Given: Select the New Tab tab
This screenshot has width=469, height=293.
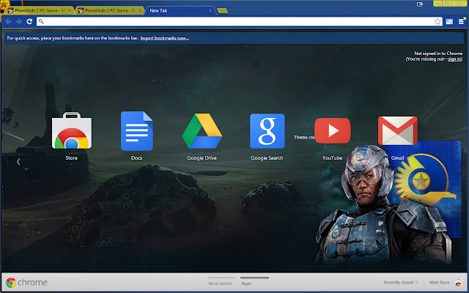Looking at the screenshot, I should coord(180,10).
